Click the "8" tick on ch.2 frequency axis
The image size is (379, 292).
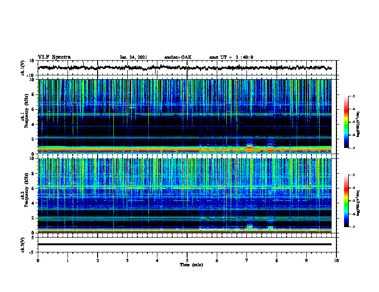pyautogui.click(x=33, y=174)
